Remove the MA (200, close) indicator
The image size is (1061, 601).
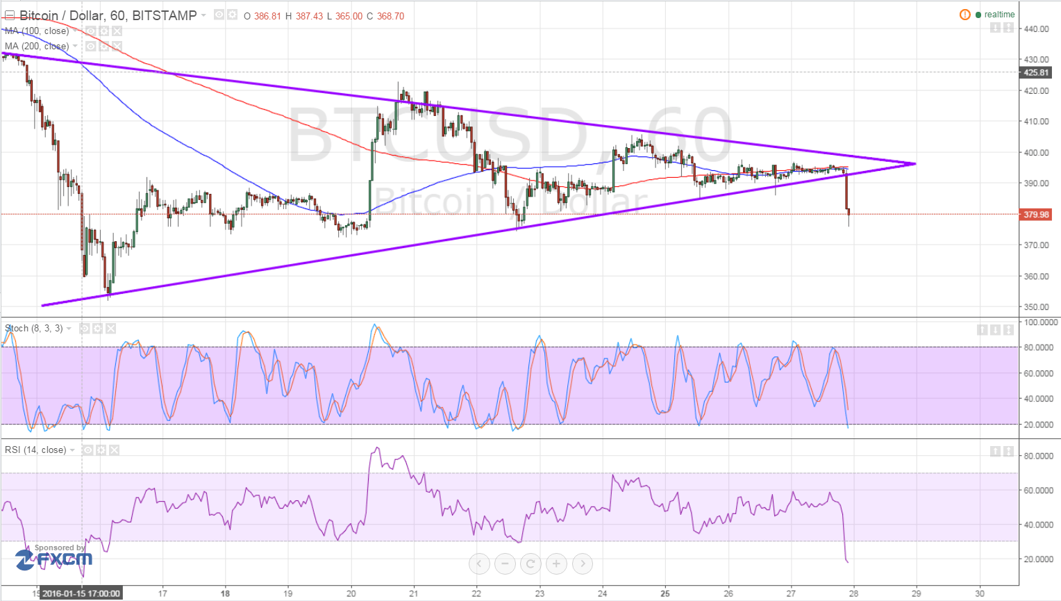coord(117,46)
